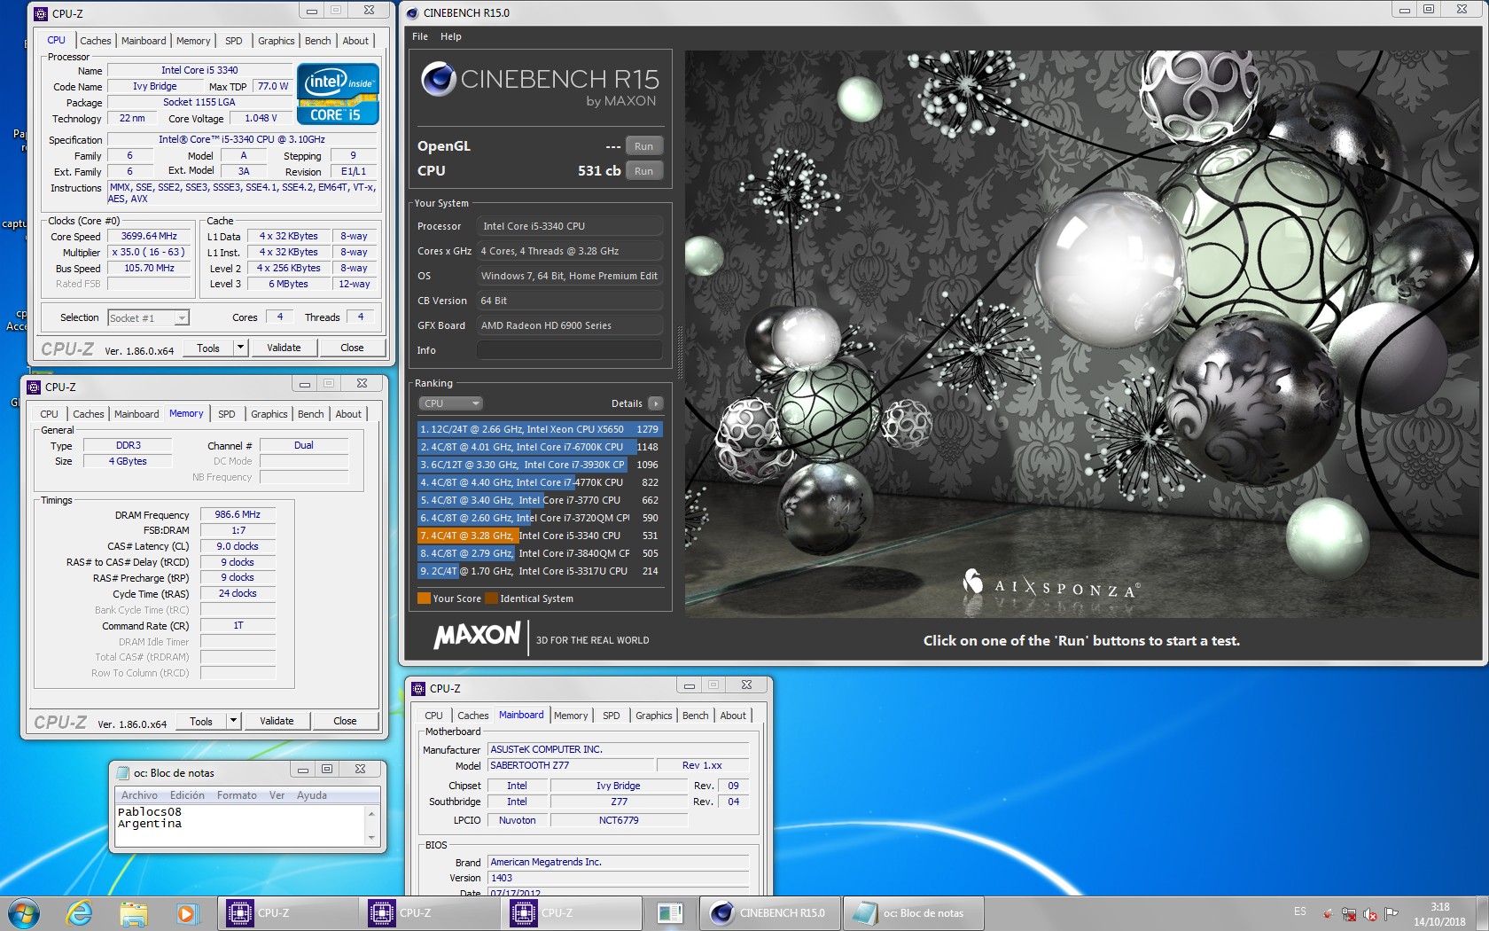This screenshot has width=1489, height=931.
Task: Click the CPU-Z title icon of Memory window
Action: coord(34,387)
